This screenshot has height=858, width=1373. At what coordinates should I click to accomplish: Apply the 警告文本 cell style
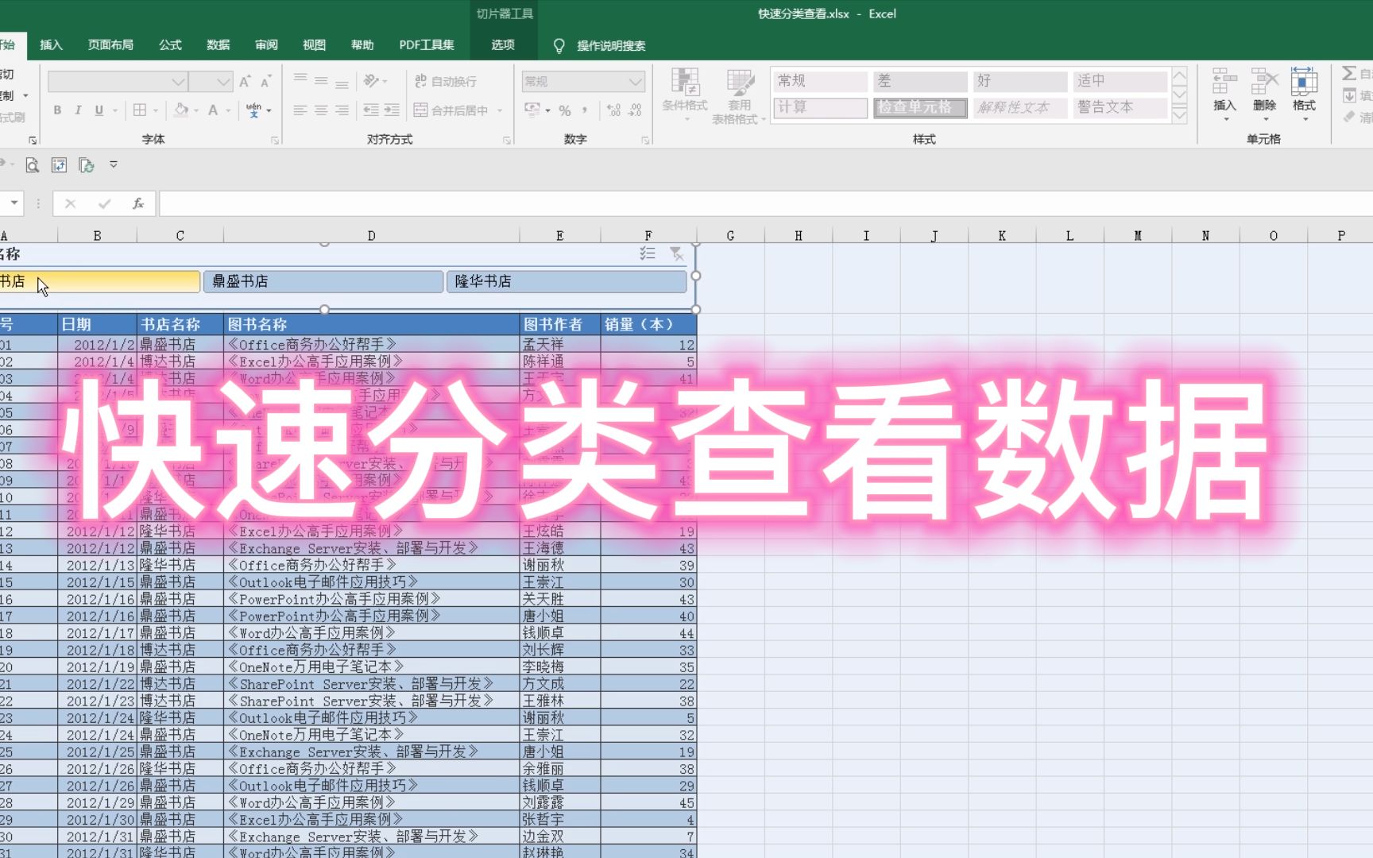tap(1120, 107)
